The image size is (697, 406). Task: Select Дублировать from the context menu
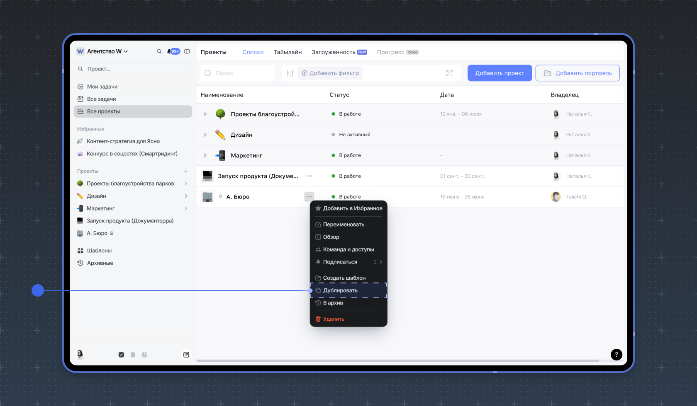[340, 290]
